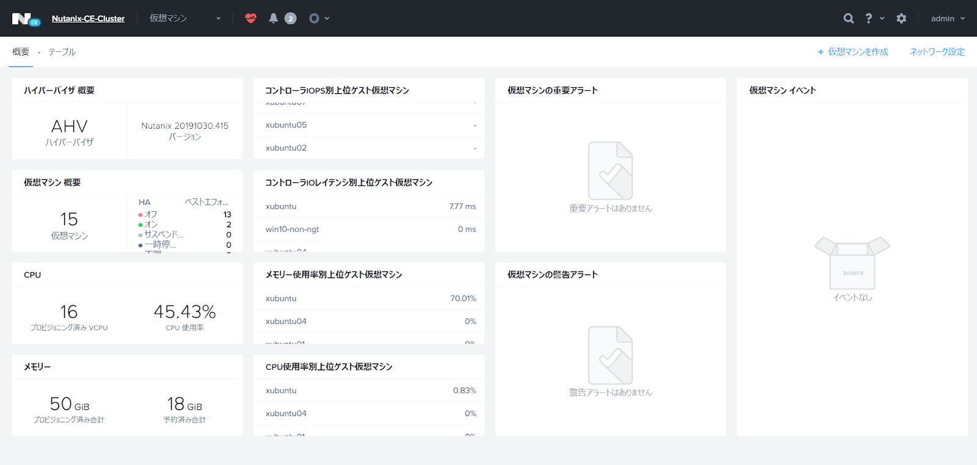Open the search magnifier icon
977x465 pixels.
tap(849, 18)
